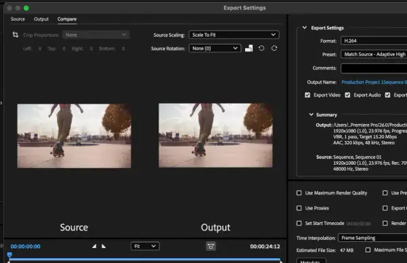Viewport: 407px width, 263px height.
Task: Open the Source Scaling dropdown
Action: (234, 35)
